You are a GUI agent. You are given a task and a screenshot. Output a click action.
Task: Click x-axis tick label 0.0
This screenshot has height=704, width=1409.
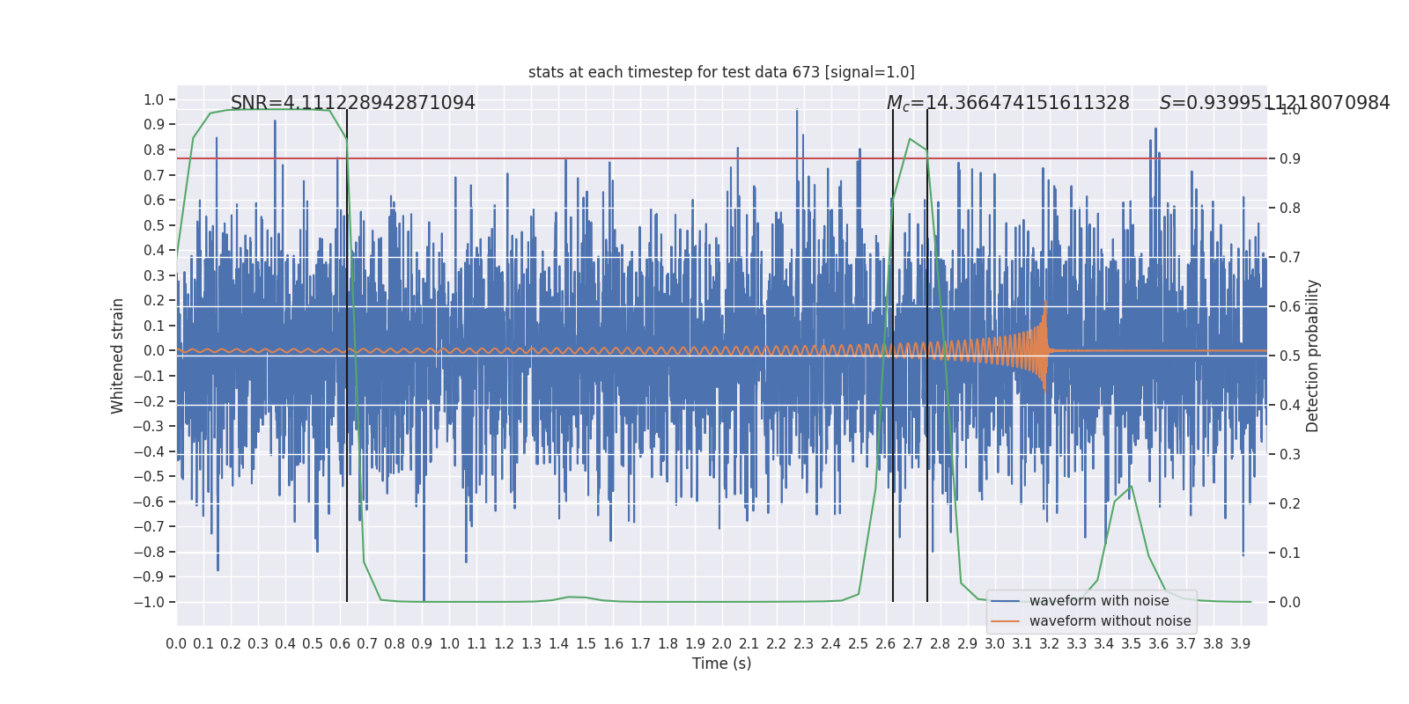[176, 644]
